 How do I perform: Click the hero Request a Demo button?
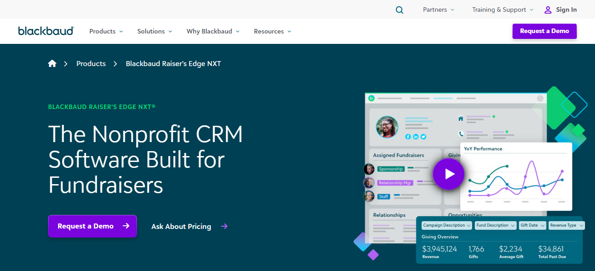93,226
